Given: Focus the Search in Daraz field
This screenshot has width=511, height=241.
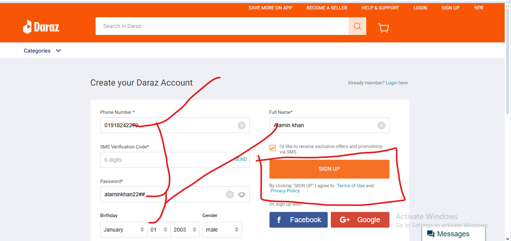Looking at the screenshot, I should [x=222, y=26].
